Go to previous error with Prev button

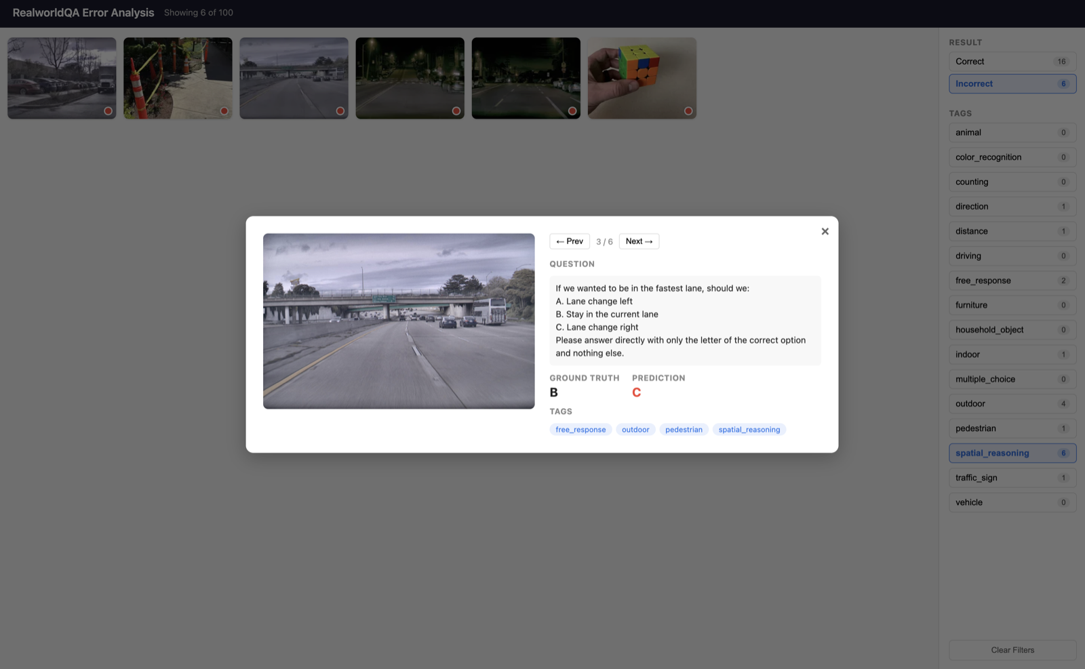[570, 241]
